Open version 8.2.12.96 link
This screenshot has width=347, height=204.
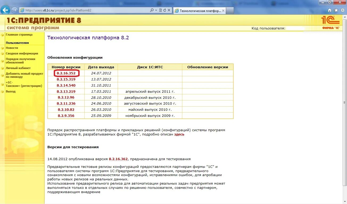[66, 97]
